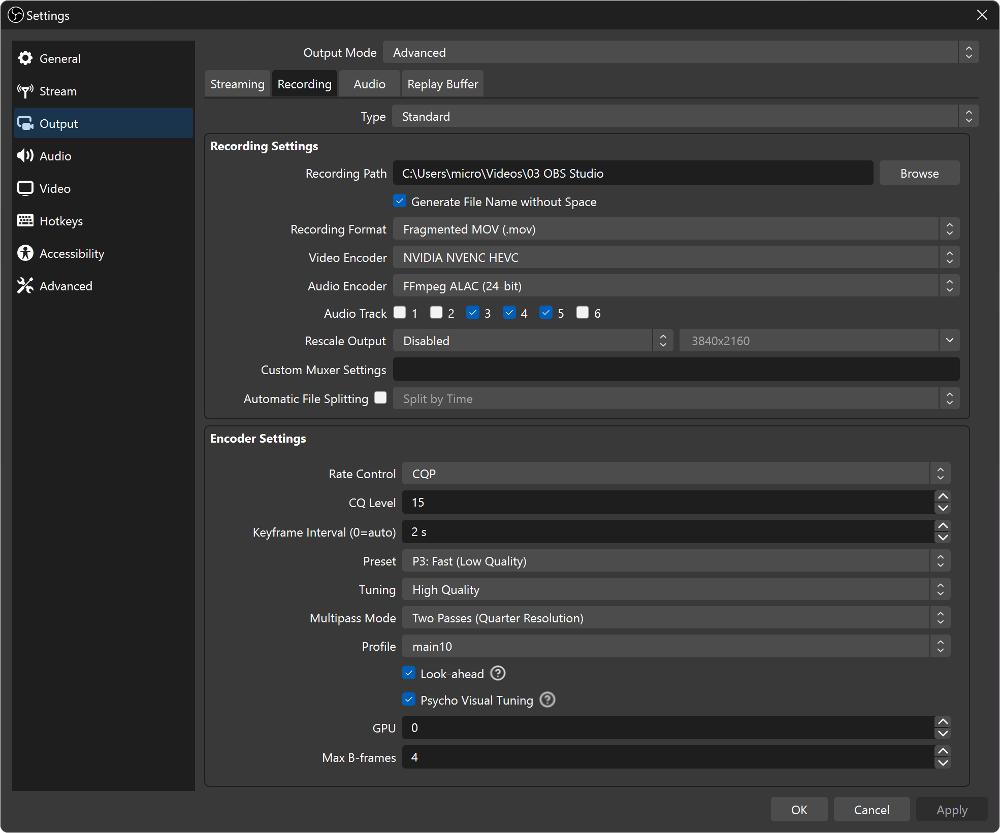Open the Preset dropdown
The width and height of the screenshot is (1000, 833).
point(676,561)
